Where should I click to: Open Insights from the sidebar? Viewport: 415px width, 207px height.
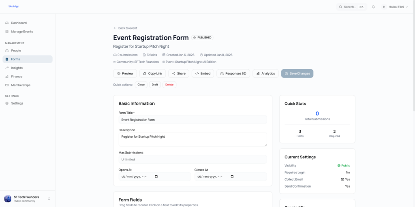(17, 68)
